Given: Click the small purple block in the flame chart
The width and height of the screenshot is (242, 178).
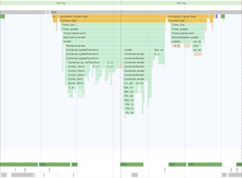Looking at the screenshot, I should point(217,16).
